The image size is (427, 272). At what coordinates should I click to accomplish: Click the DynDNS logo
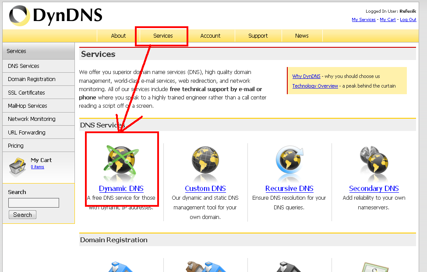click(x=56, y=15)
